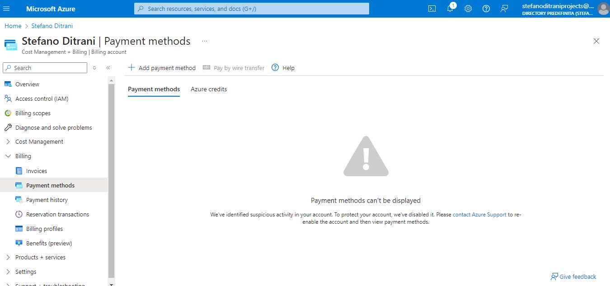Click the Diagnose and solve problems wrench icon
610x286 pixels.
(8, 127)
